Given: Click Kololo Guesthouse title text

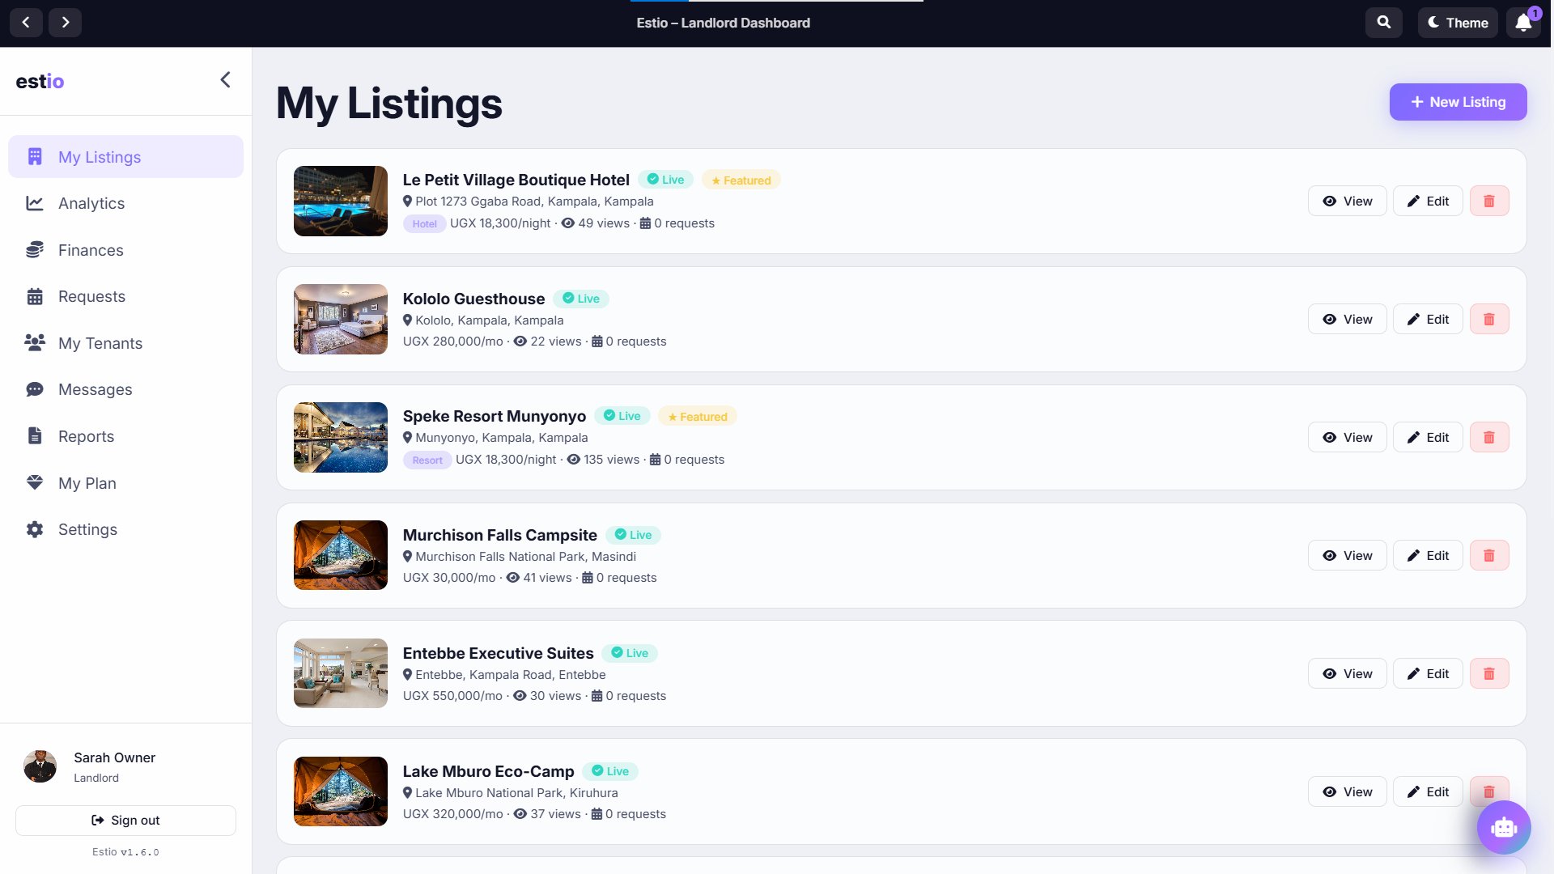Looking at the screenshot, I should coord(473,299).
